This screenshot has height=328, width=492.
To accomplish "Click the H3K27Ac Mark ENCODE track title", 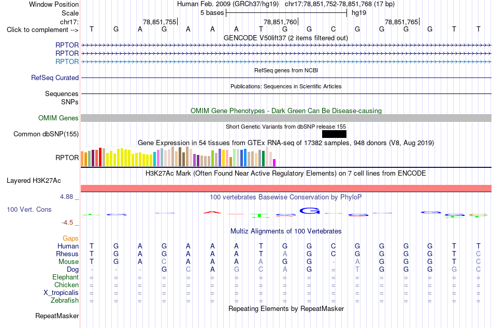I will (x=286, y=174).
